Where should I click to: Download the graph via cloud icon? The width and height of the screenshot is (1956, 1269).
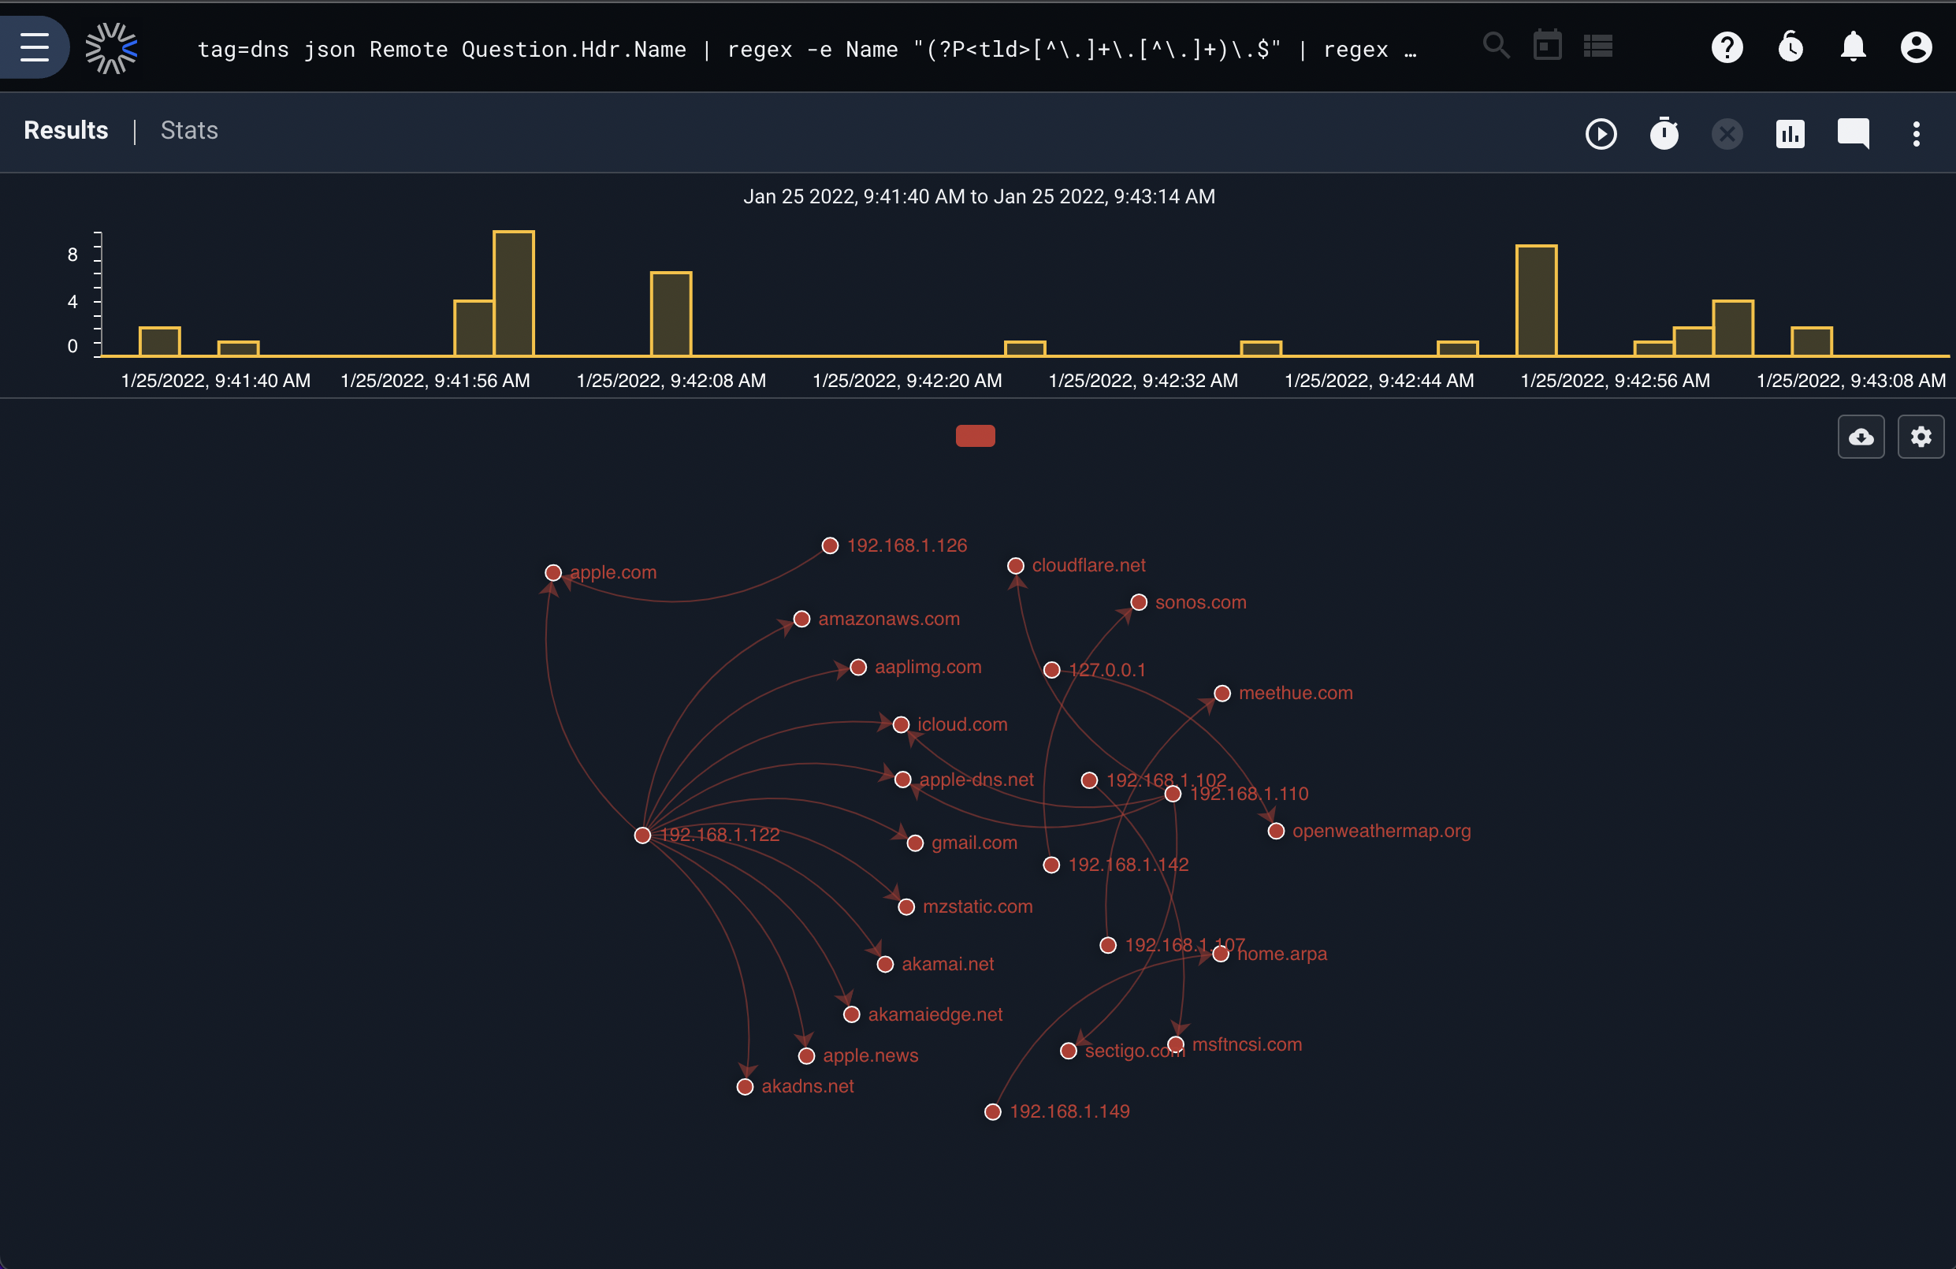1861,437
